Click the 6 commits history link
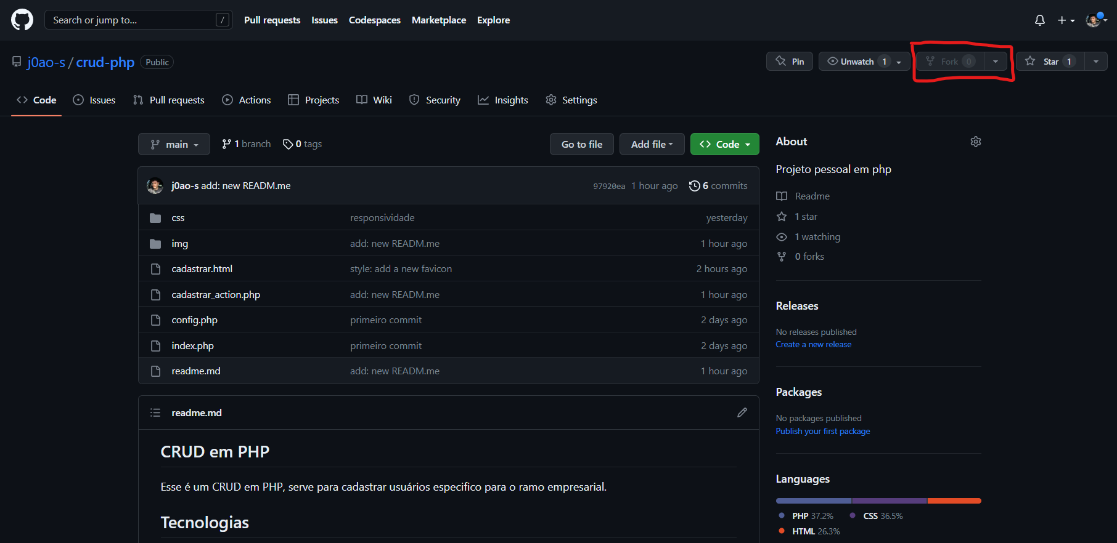This screenshot has height=543, width=1117. pos(718,185)
